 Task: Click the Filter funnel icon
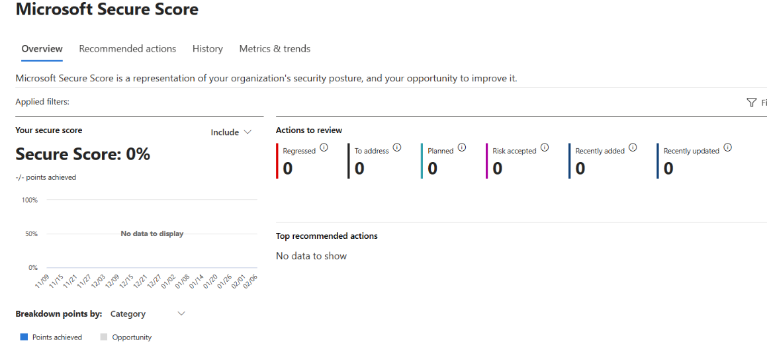(751, 103)
